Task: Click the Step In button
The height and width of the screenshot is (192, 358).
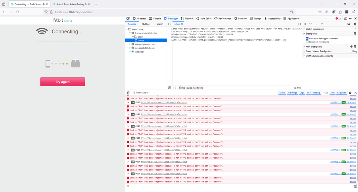Action: 316,24
